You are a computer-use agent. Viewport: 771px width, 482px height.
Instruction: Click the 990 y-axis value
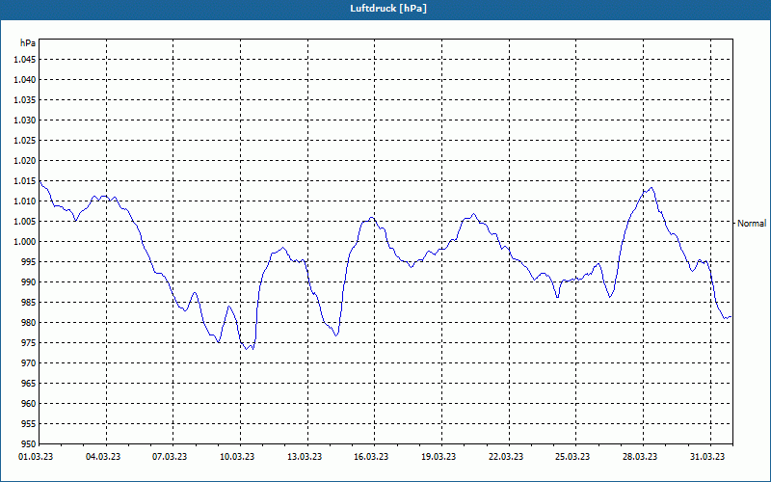coord(29,281)
